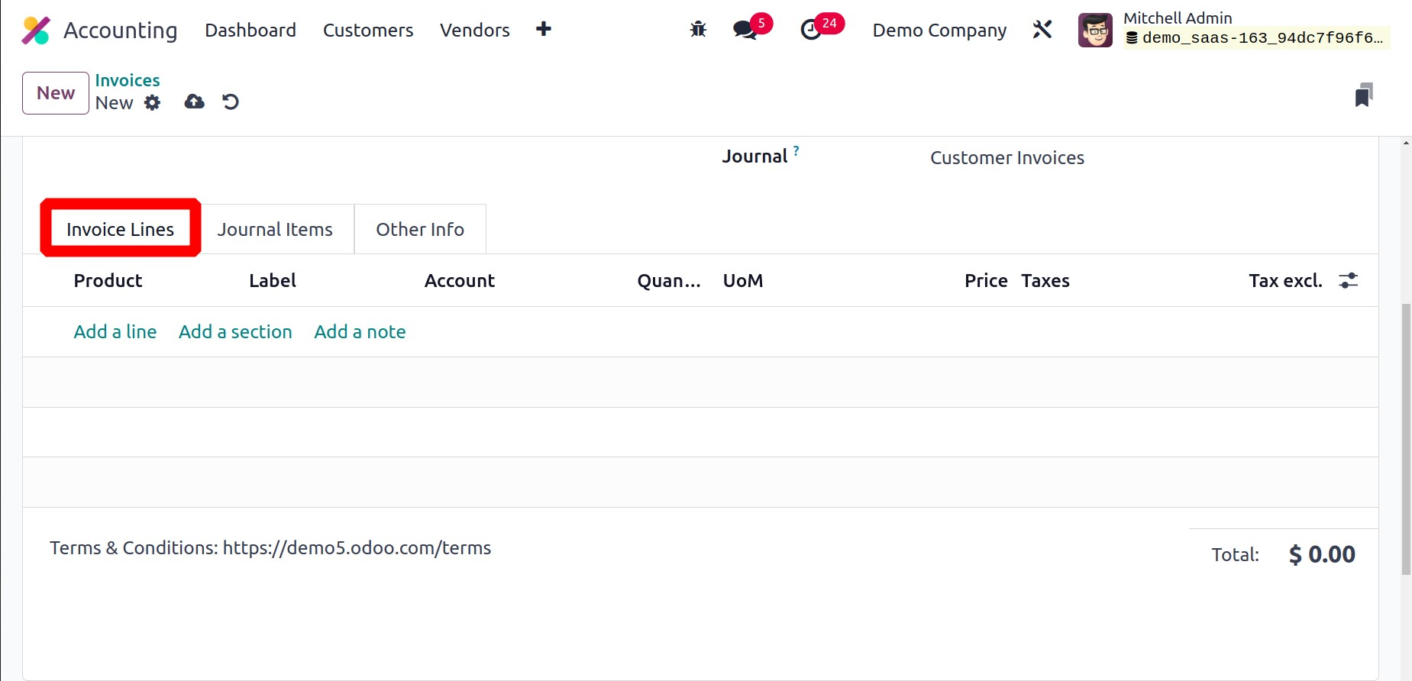
Task: Switch to the Journal Items tab
Action: pyautogui.click(x=275, y=229)
